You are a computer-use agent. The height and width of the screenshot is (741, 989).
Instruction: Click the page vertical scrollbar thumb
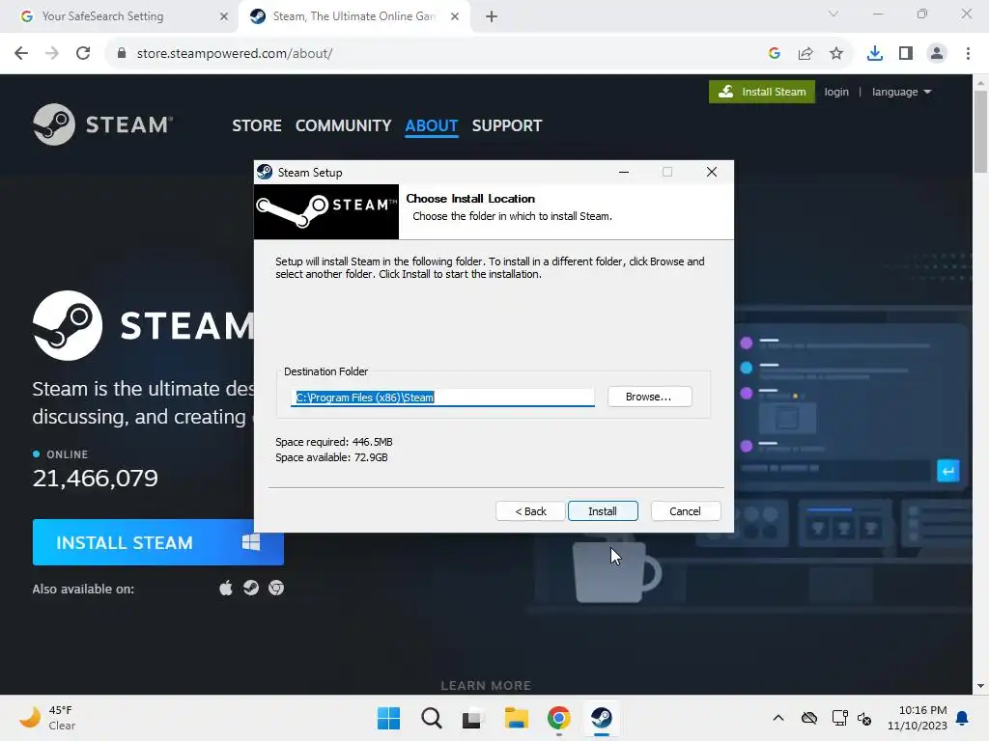[980, 131]
